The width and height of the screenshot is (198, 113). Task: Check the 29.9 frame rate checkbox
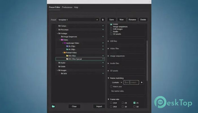point(111,107)
